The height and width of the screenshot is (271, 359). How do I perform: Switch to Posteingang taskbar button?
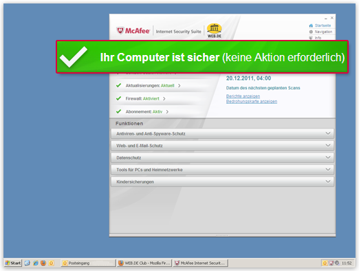pyautogui.click(x=88, y=263)
